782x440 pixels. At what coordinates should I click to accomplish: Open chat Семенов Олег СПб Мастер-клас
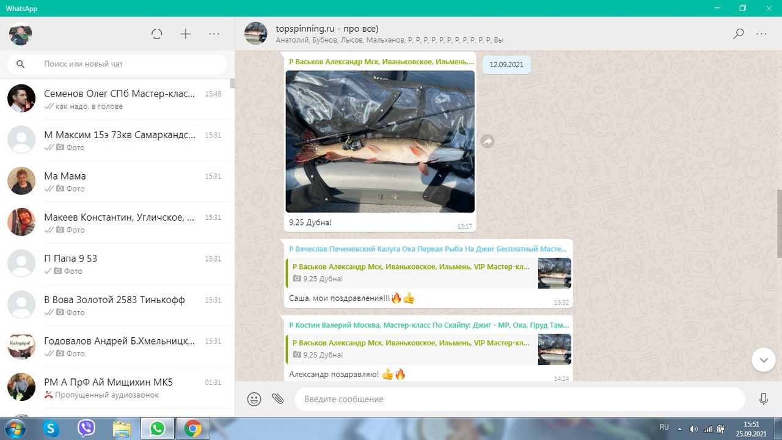pyautogui.click(x=116, y=99)
